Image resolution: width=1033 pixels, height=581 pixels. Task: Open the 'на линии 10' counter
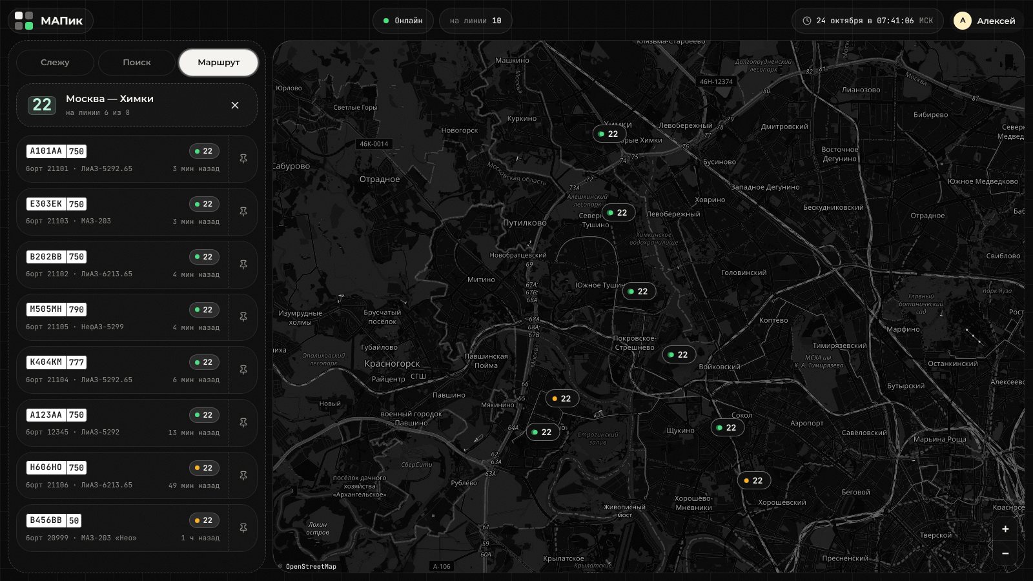pyautogui.click(x=475, y=21)
